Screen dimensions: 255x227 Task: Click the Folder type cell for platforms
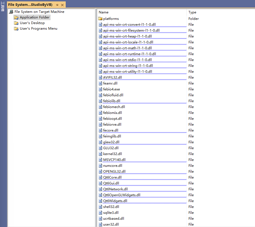click(x=193, y=19)
